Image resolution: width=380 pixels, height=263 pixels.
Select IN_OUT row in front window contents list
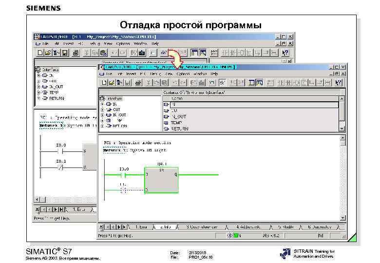pos(250,117)
